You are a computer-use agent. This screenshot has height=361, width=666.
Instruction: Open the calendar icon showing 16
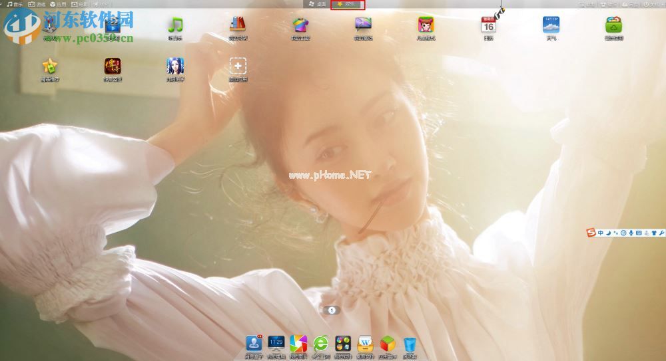488,25
